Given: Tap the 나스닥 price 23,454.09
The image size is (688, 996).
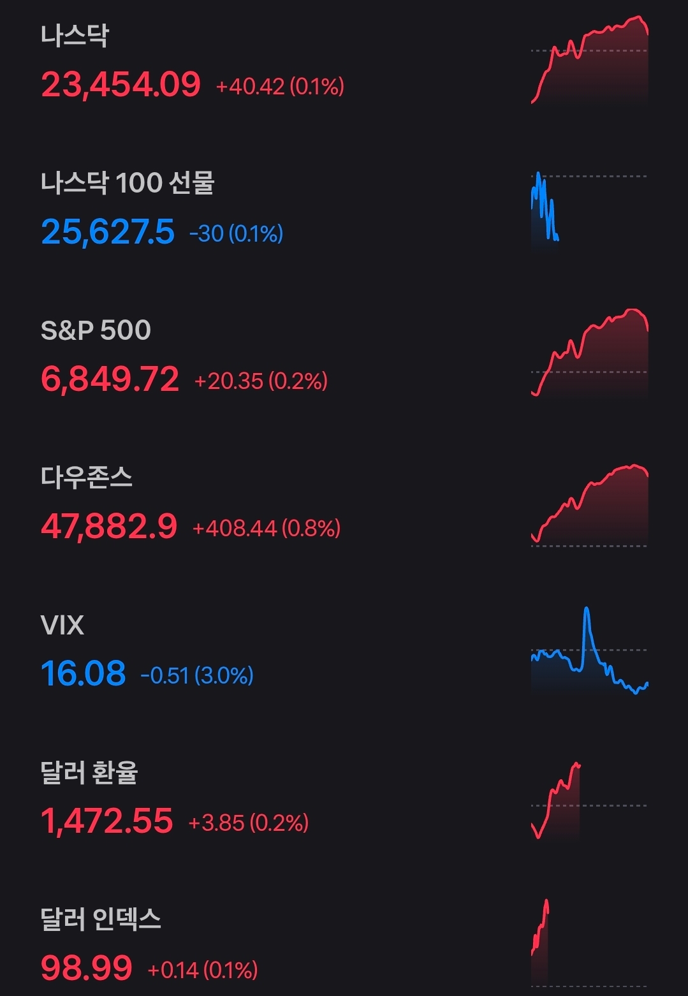Looking at the screenshot, I should pos(121,85).
